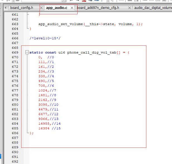Click the closing brace on line 664
The height and width of the screenshot is (164, 172).
coord(31,29)
